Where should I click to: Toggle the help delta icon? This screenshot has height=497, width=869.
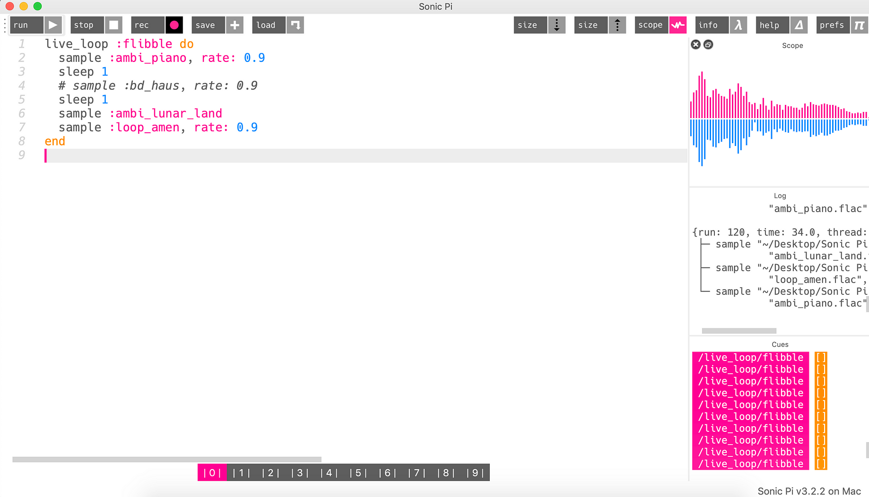[799, 25]
